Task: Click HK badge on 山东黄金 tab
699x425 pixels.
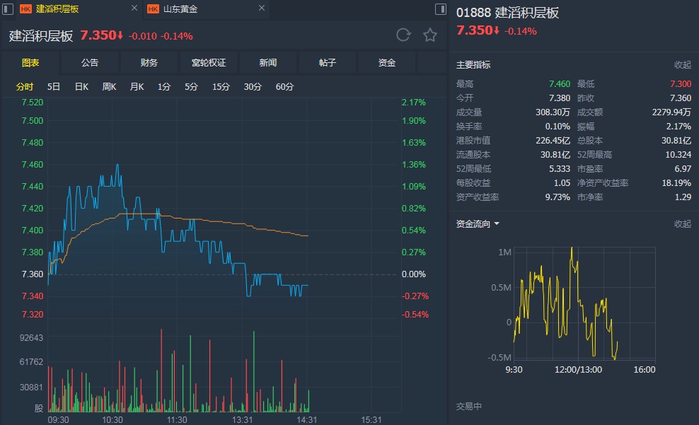Action: pos(153,9)
